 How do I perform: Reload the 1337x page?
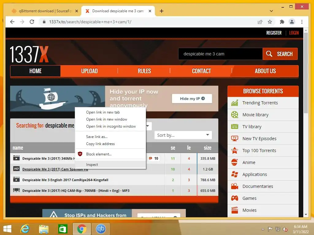pos(32,22)
